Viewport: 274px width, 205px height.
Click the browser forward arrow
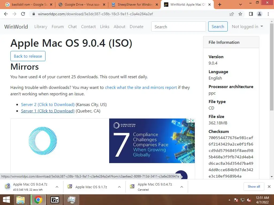tap(14, 14)
